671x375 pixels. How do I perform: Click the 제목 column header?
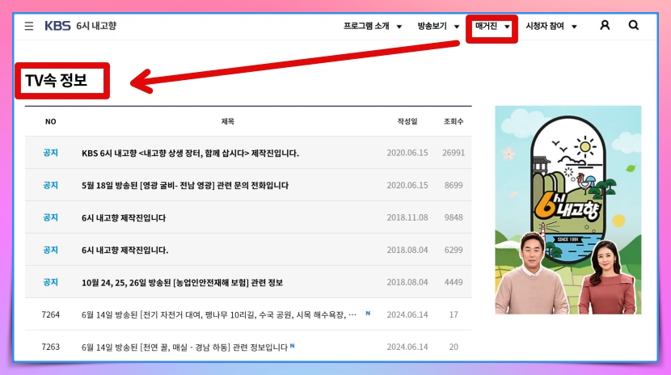[x=228, y=121]
